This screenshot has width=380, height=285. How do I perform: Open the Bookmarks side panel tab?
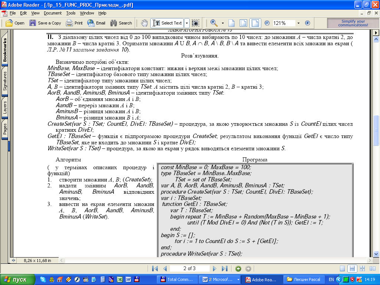click(x=5, y=49)
